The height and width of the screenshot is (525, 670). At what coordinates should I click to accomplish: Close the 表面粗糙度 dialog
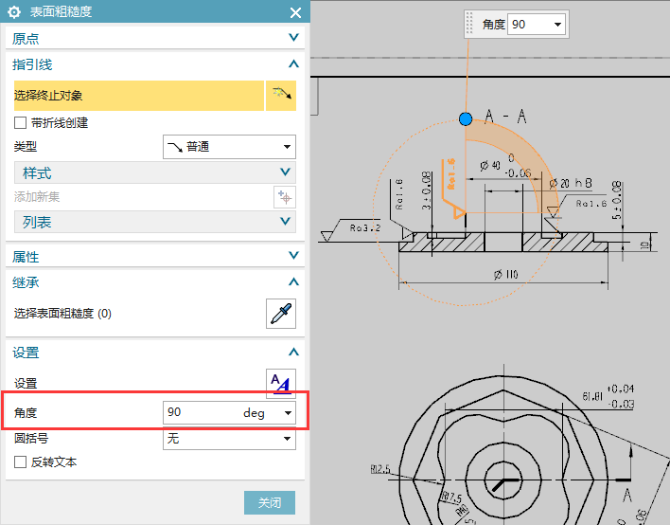pyautogui.click(x=295, y=12)
